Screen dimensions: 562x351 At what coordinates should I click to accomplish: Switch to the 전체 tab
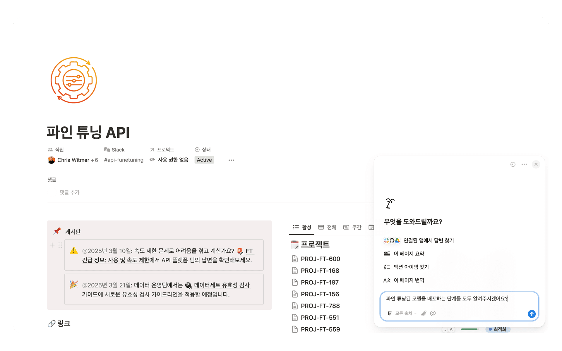pos(327,227)
